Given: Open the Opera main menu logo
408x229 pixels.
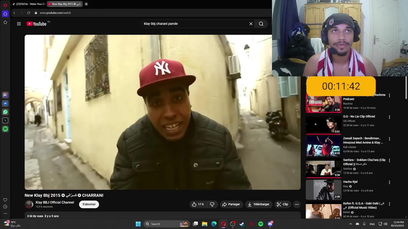Looking at the screenshot, I should [x=5, y=5].
